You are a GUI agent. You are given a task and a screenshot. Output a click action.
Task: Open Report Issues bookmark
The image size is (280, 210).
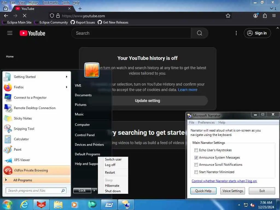point(83,22)
